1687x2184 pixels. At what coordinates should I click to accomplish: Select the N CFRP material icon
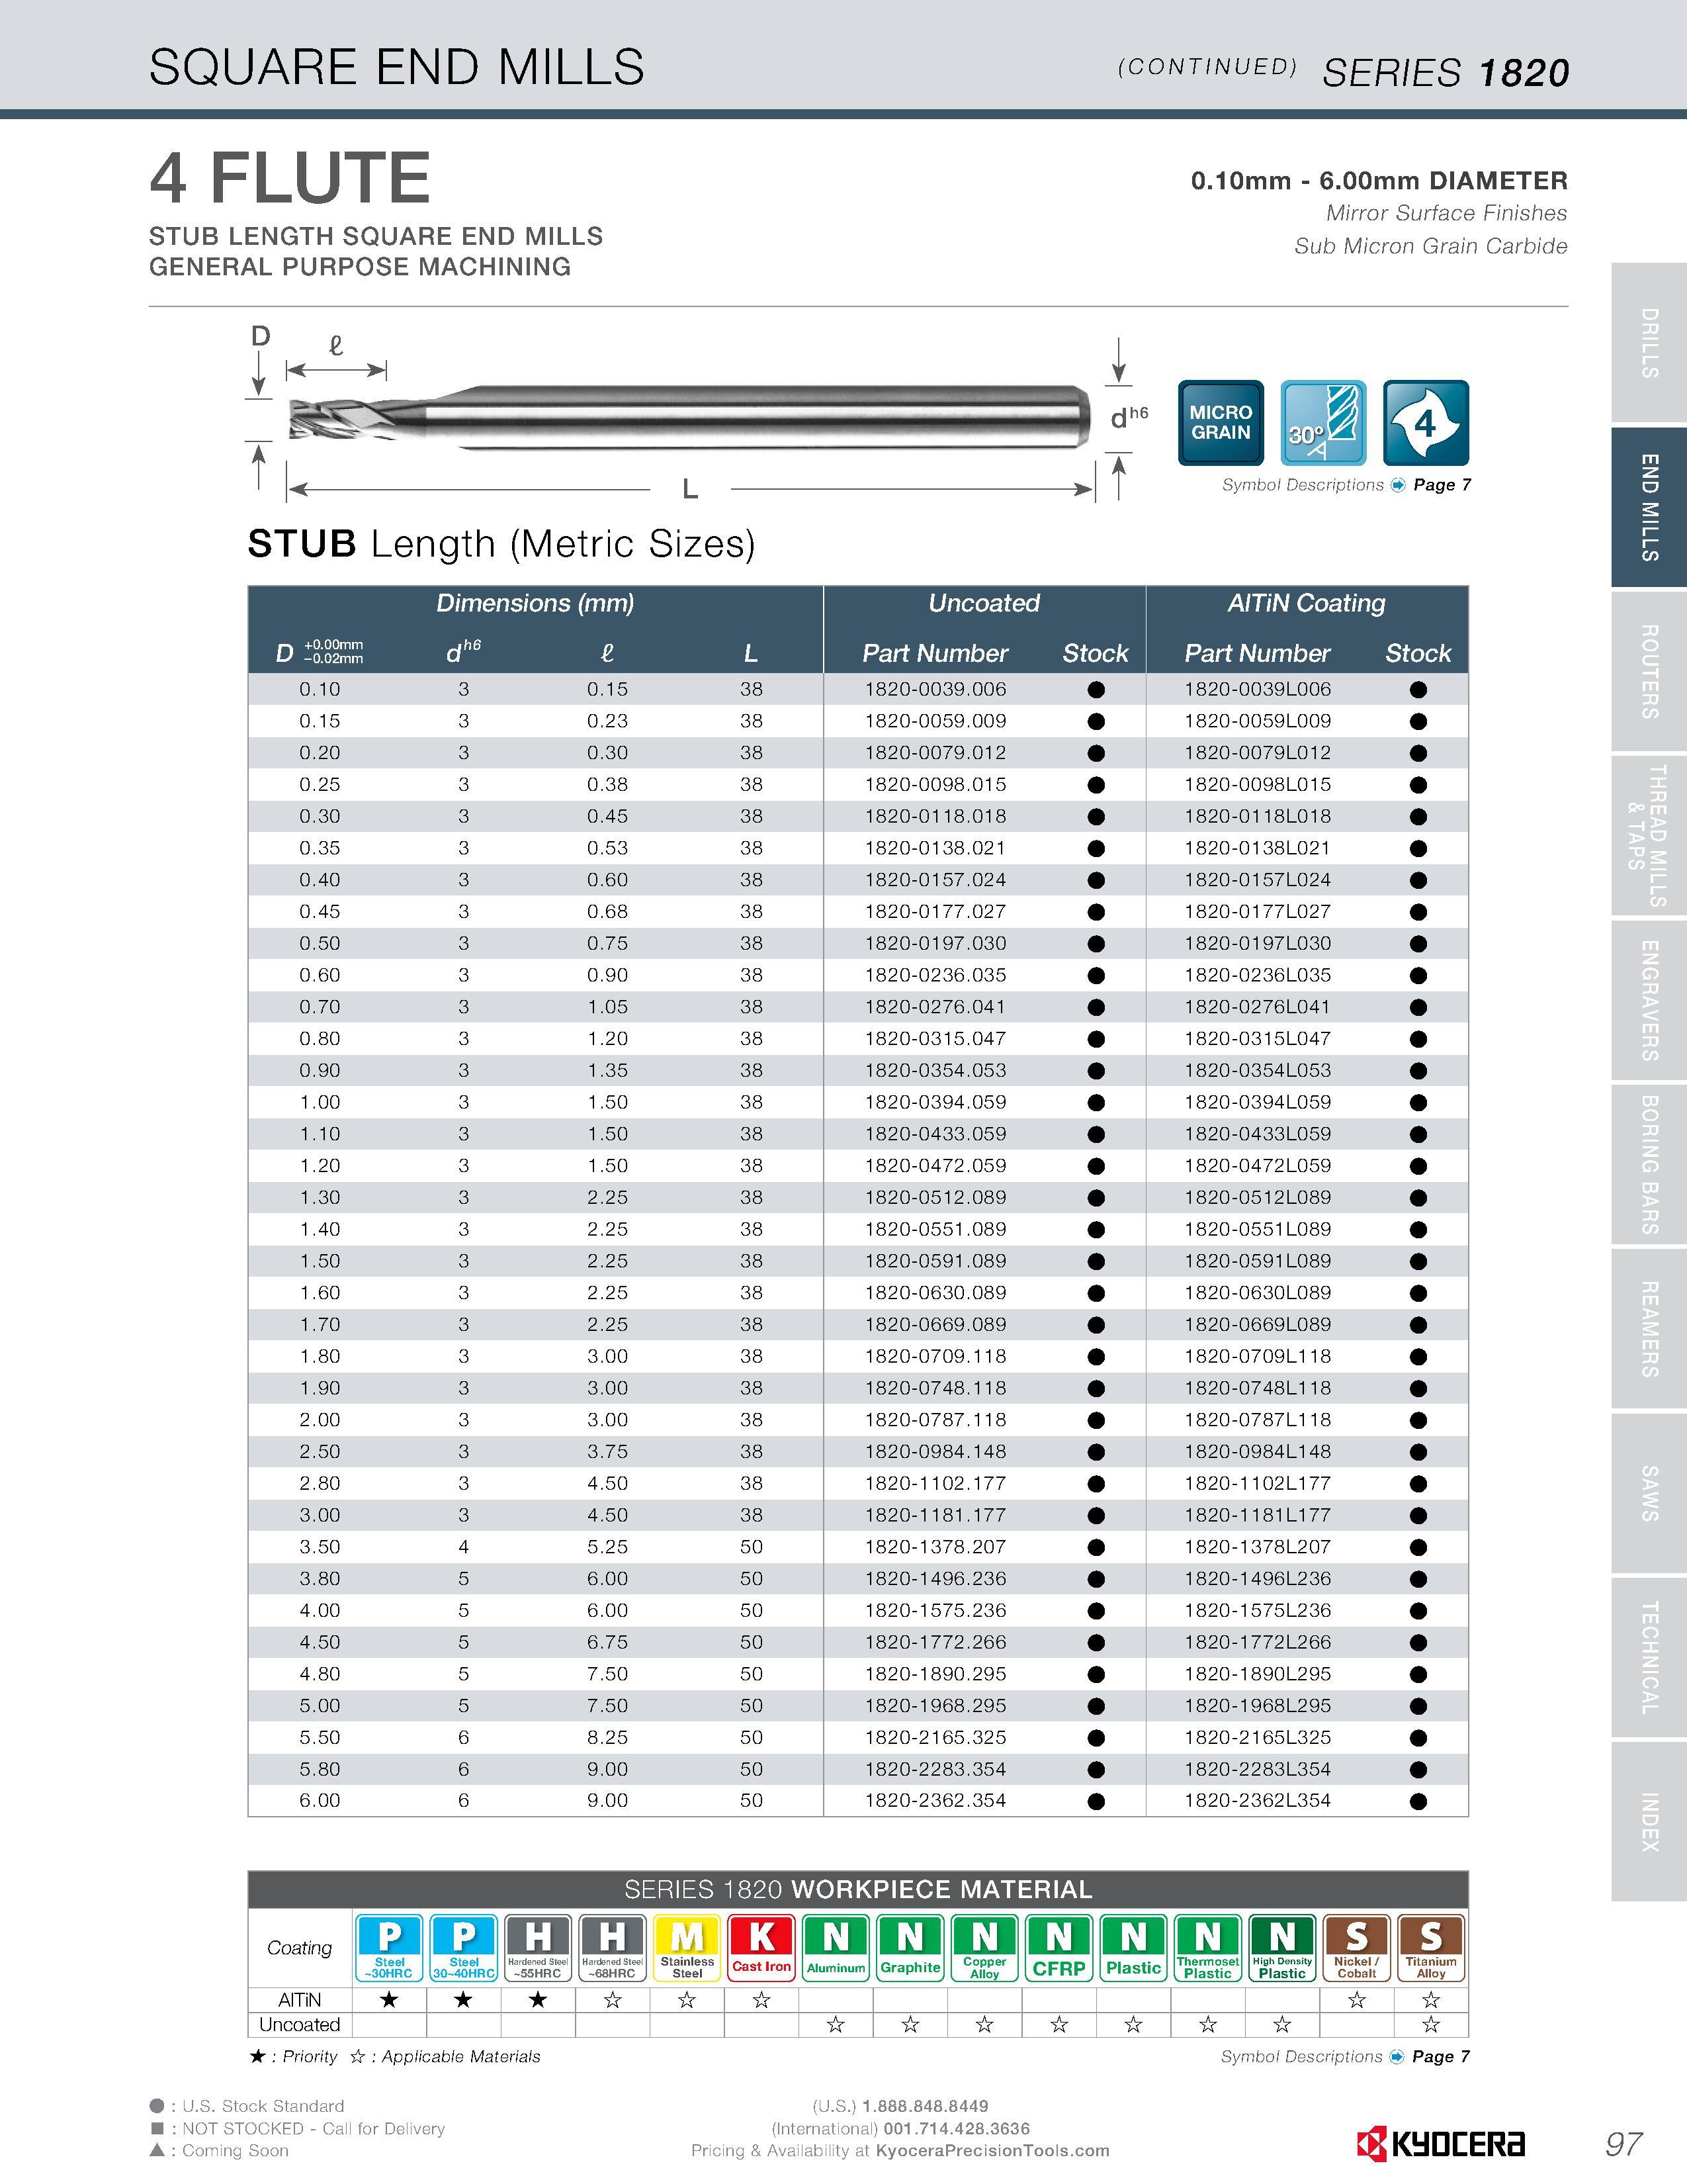[x=1059, y=1947]
